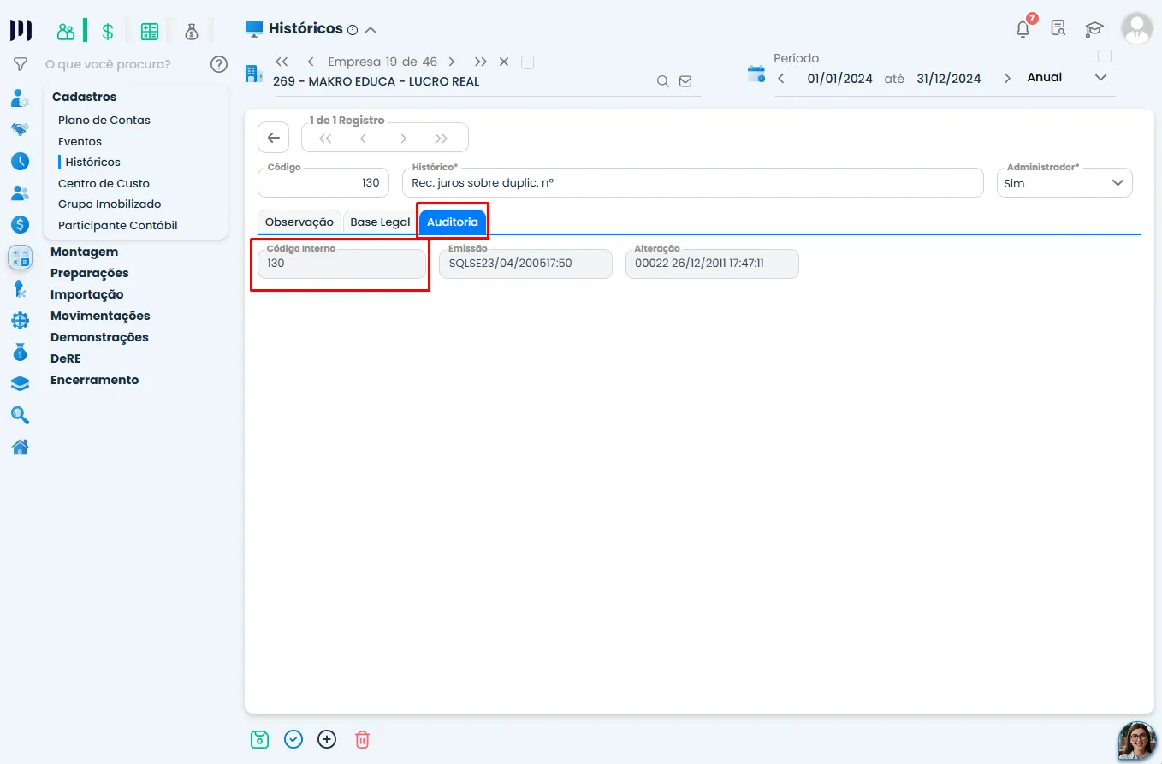Switch to the Base Legal tab

(380, 222)
